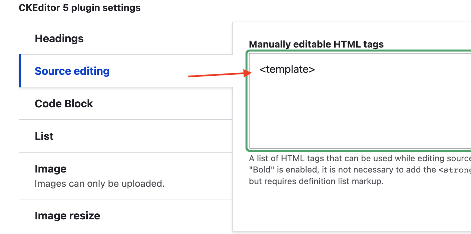Go to the Image settings tab

click(51, 169)
